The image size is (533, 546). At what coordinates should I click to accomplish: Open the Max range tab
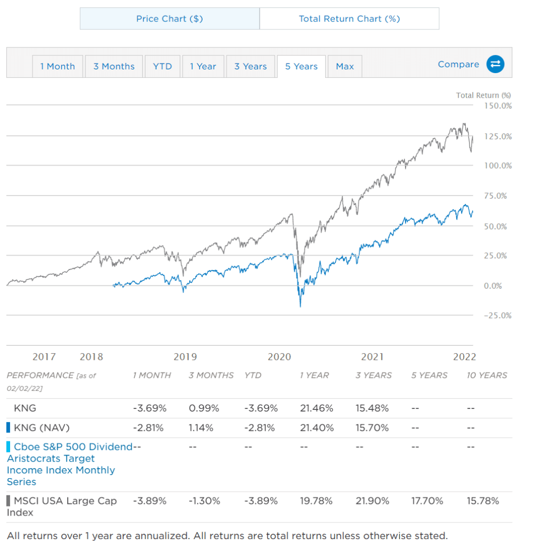tap(345, 67)
